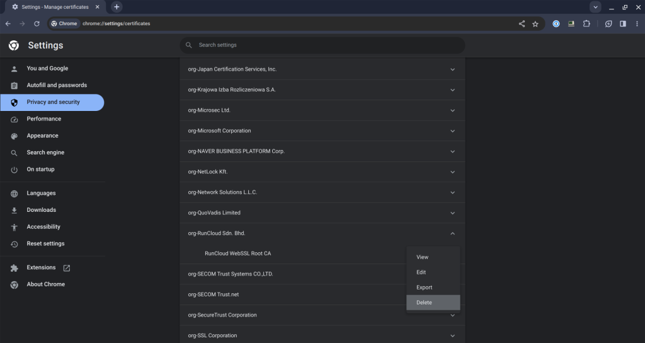Click the Privacy and security shield icon
This screenshot has width=645, height=343.
(14, 103)
